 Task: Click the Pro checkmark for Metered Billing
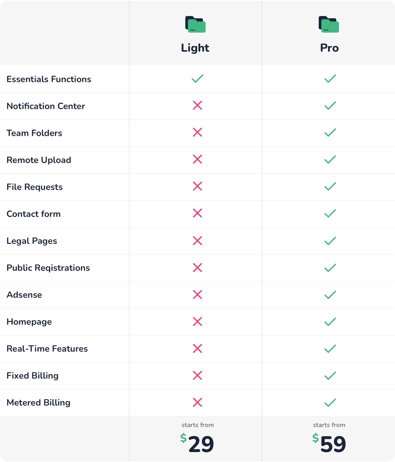tap(330, 403)
